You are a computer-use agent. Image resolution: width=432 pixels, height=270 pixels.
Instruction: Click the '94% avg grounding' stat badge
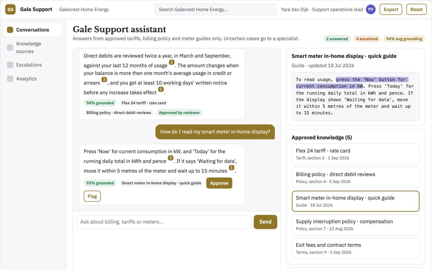click(404, 39)
